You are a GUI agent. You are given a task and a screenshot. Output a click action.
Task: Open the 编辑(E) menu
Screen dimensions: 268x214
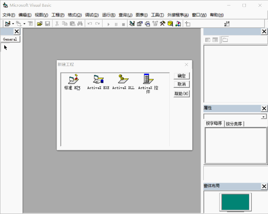(x=25, y=15)
